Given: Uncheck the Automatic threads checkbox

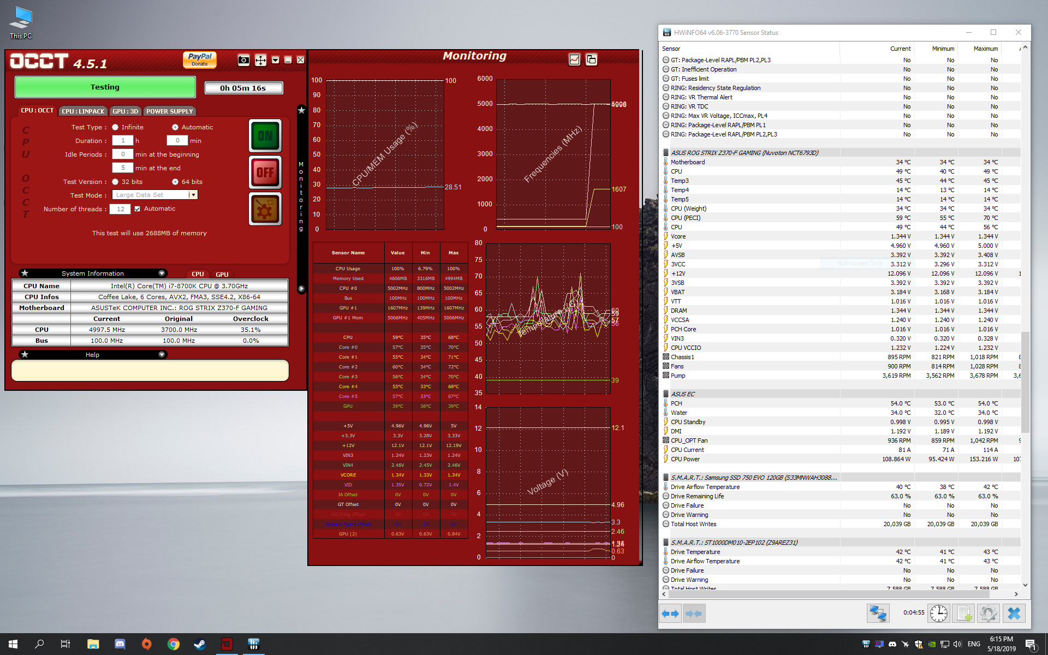Looking at the screenshot, I should coord(138,209).
